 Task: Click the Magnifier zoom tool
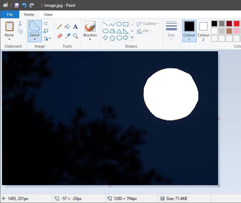click(75, 36)
